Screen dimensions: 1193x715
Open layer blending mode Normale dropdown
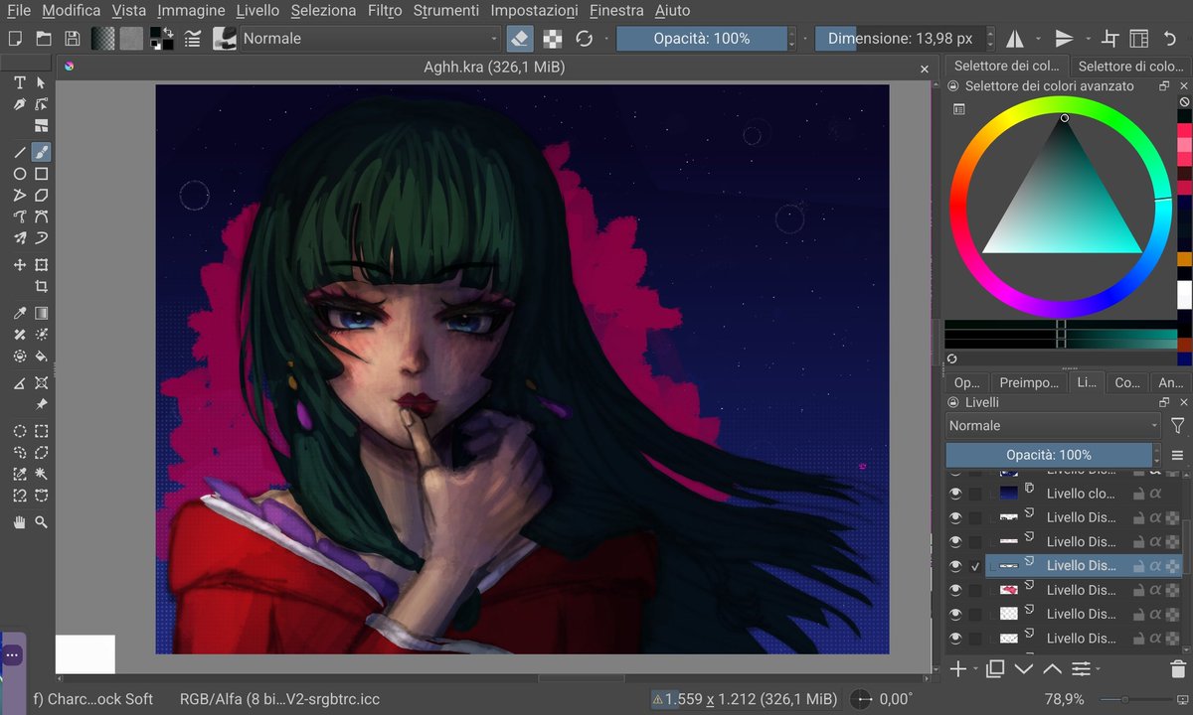click(1053, 425)
